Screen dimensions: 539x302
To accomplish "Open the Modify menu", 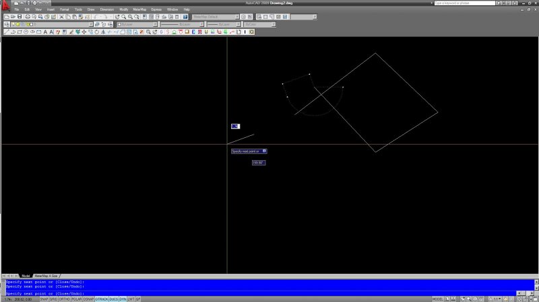I will [x=124, y=9].
